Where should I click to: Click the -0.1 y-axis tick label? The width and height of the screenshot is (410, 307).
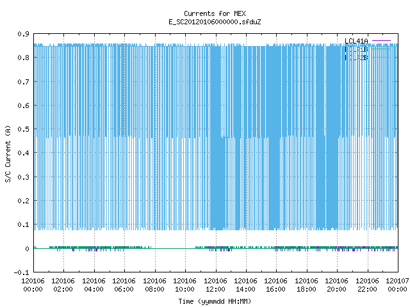pyautogui.click(x=21, y=272)
